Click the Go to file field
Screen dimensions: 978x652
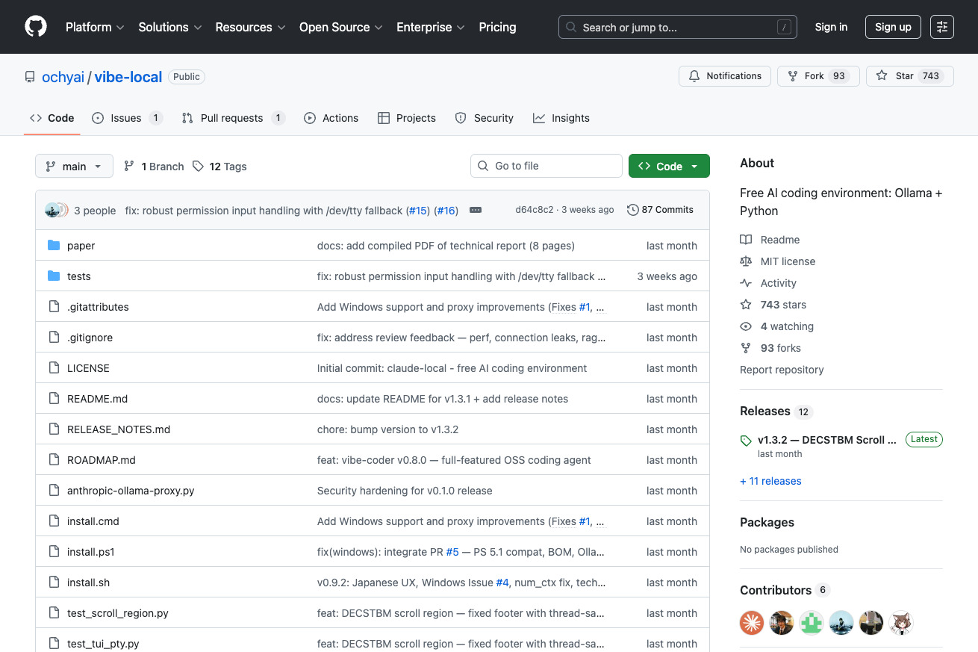point(546,166)
